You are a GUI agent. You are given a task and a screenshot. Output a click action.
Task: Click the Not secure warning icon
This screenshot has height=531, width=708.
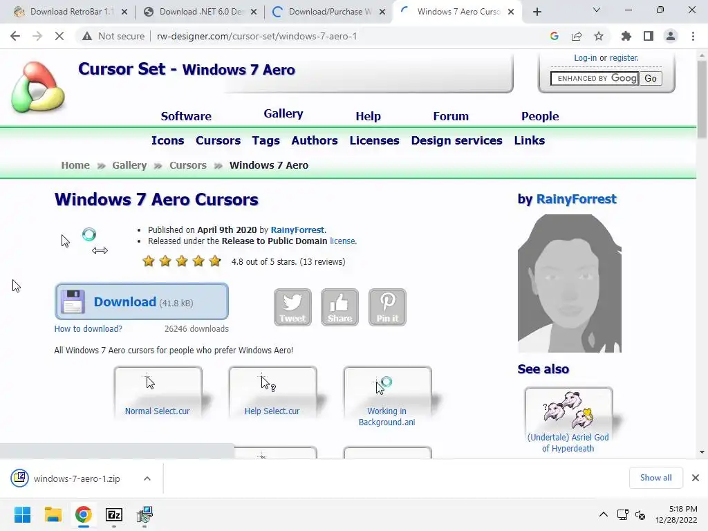tap(87, 36)
